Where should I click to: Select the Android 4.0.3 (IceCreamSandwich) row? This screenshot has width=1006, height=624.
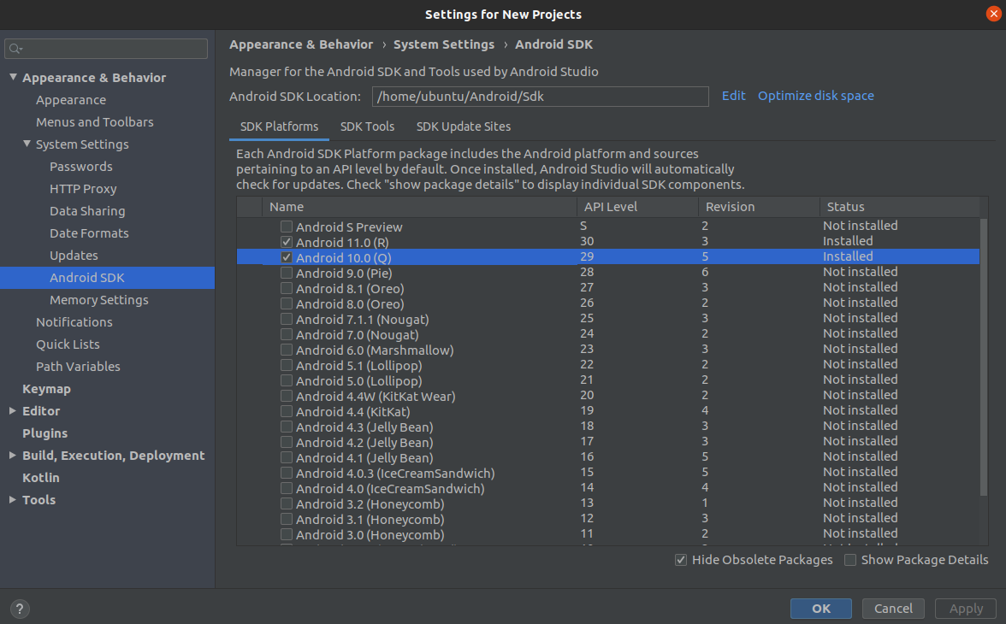608,473
